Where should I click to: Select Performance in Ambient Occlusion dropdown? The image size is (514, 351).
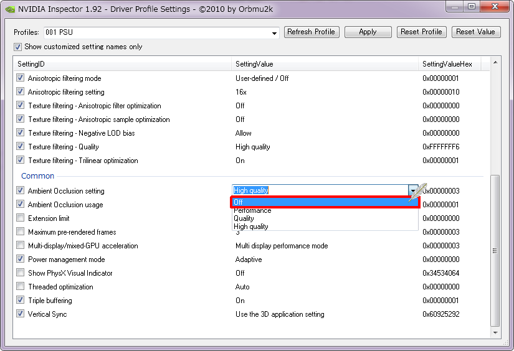pyautogui.click(x=325, y=210)
